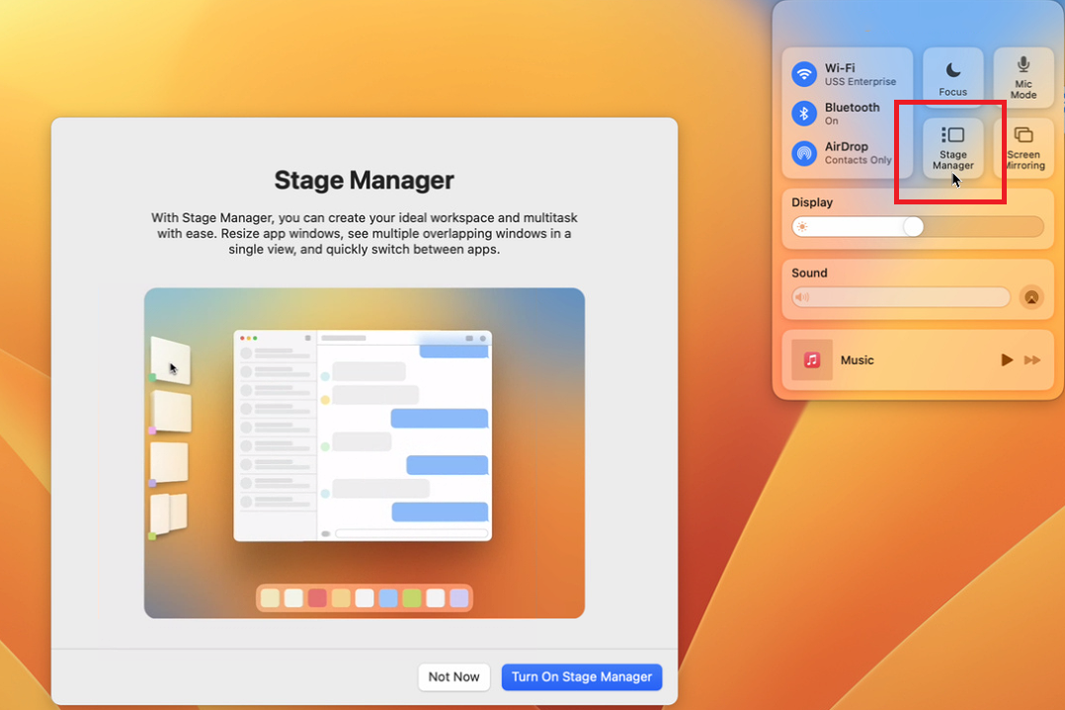Screen dimensions: 1065x710
Task: Click the AirDrop icon
Action: (x=804, y=154)
